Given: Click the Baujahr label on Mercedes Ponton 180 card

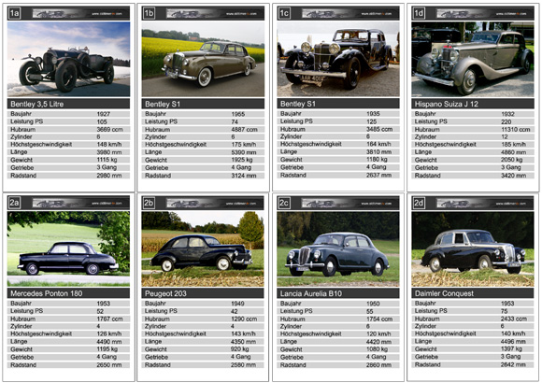Looking at the screenshot, I should [x=21, y=304].
